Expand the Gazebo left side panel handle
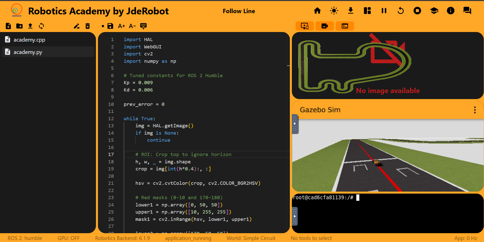The width and height of the screenshot is (484, 242). pyautogui.click(x=295, y=124)
